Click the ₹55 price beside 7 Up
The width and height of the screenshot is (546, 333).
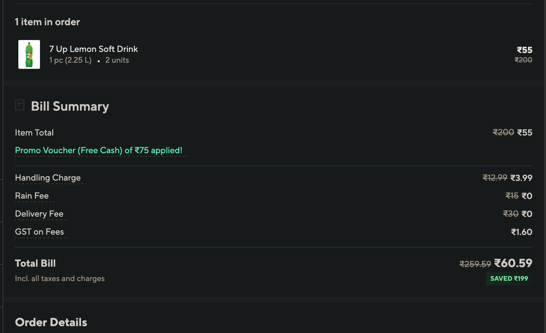tap(524, 50)
